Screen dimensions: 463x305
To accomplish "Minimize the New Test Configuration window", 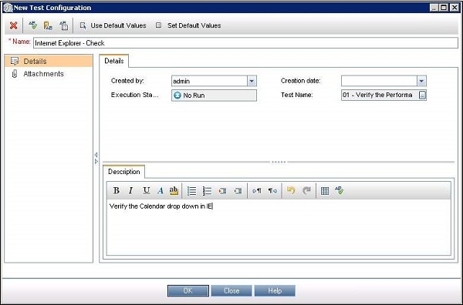I will coord(434,8).
